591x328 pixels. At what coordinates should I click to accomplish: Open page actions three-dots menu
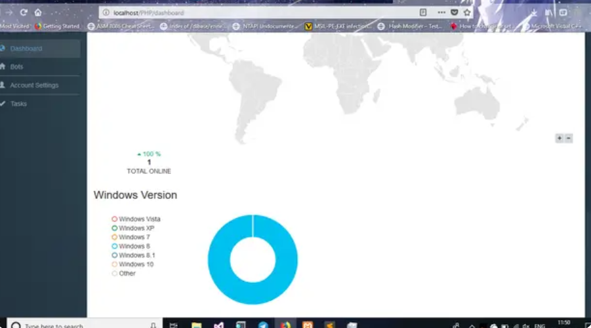pyautogui.click(x=441, y=12)
